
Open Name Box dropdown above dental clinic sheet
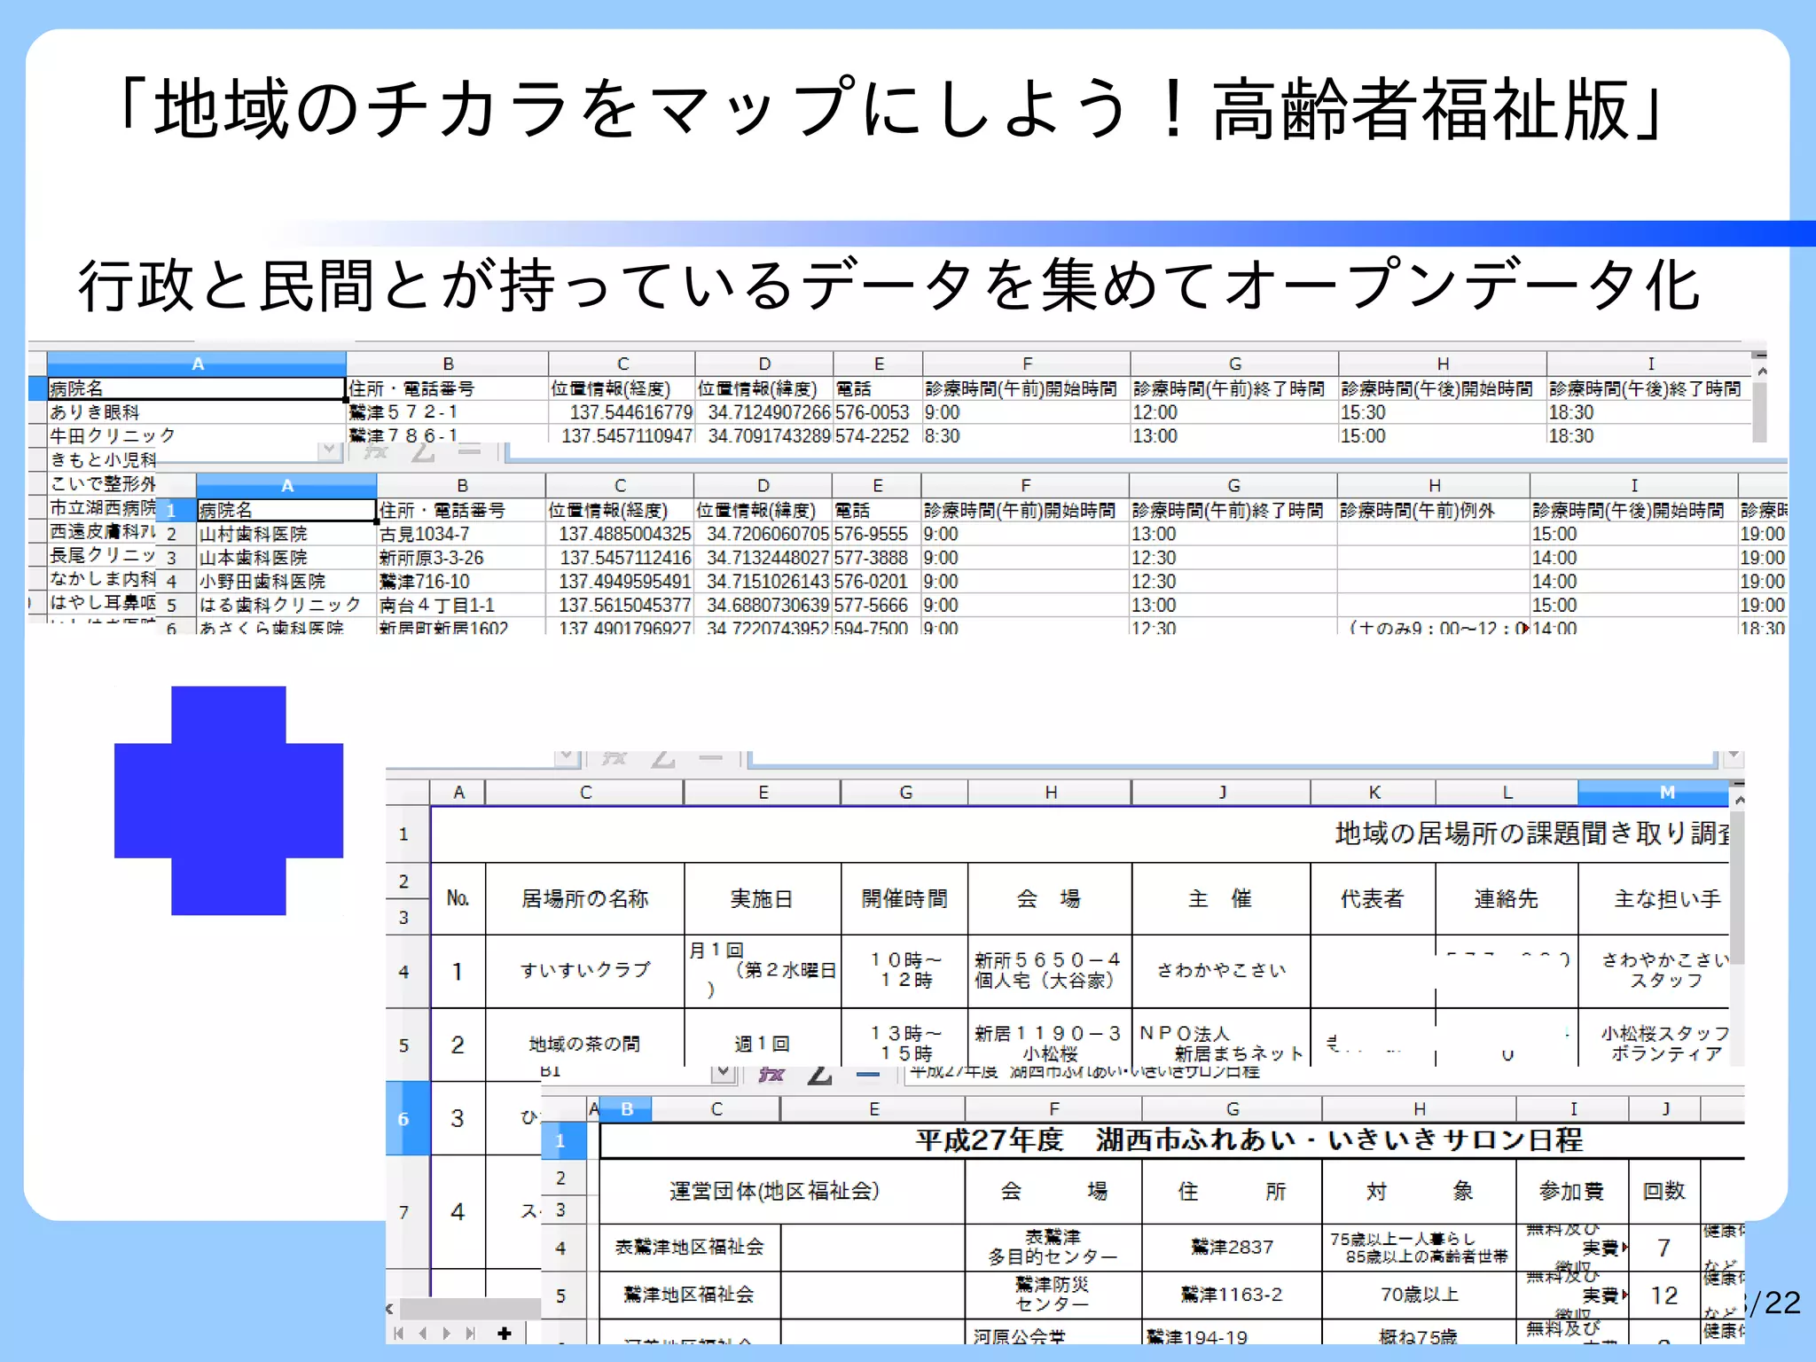point(329,450)
